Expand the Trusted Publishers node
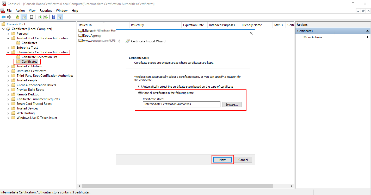 (x=8, y=66)
